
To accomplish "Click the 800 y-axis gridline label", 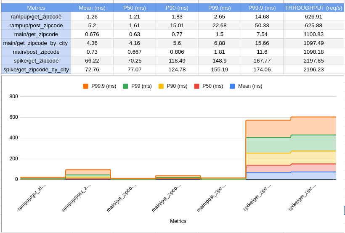I will coord(14,97).
